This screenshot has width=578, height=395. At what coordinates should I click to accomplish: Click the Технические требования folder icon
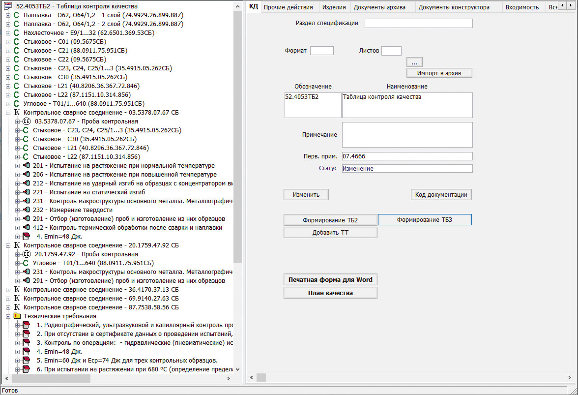coord(17,316)
